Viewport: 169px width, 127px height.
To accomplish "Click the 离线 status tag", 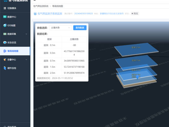I will click(135, 14).
